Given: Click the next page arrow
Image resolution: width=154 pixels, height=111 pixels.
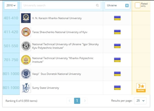Looking at the screenshot, I should [x=85, y=101].
